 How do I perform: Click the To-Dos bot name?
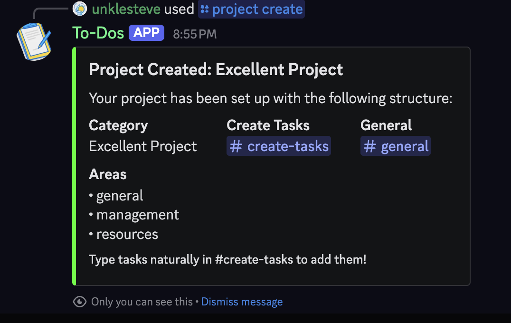pos(97,32)
